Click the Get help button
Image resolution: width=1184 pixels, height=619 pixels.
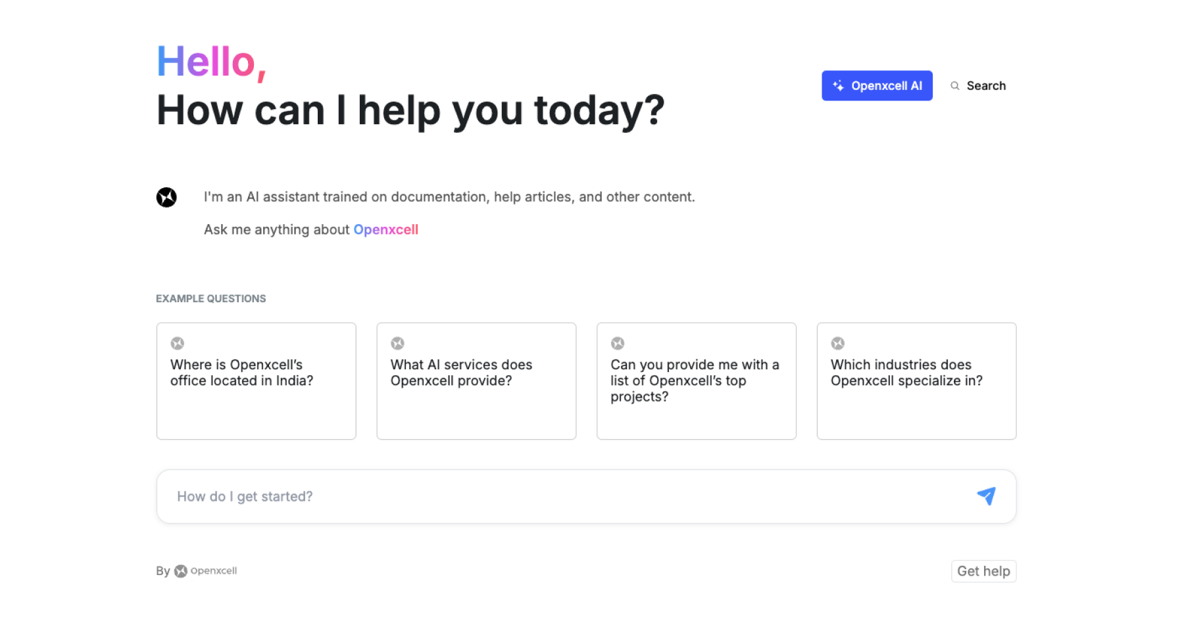click(983, 571)
